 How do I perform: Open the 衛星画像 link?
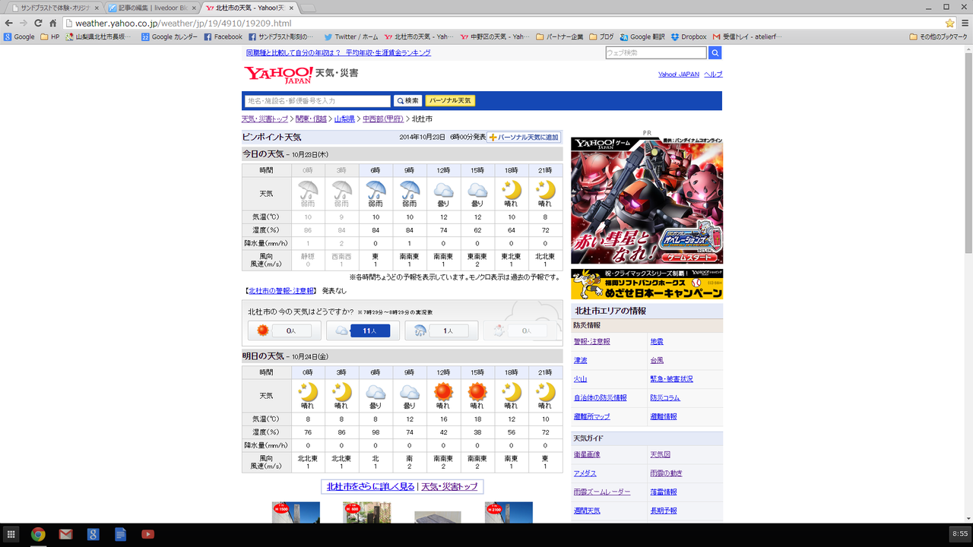pos(587,454)
